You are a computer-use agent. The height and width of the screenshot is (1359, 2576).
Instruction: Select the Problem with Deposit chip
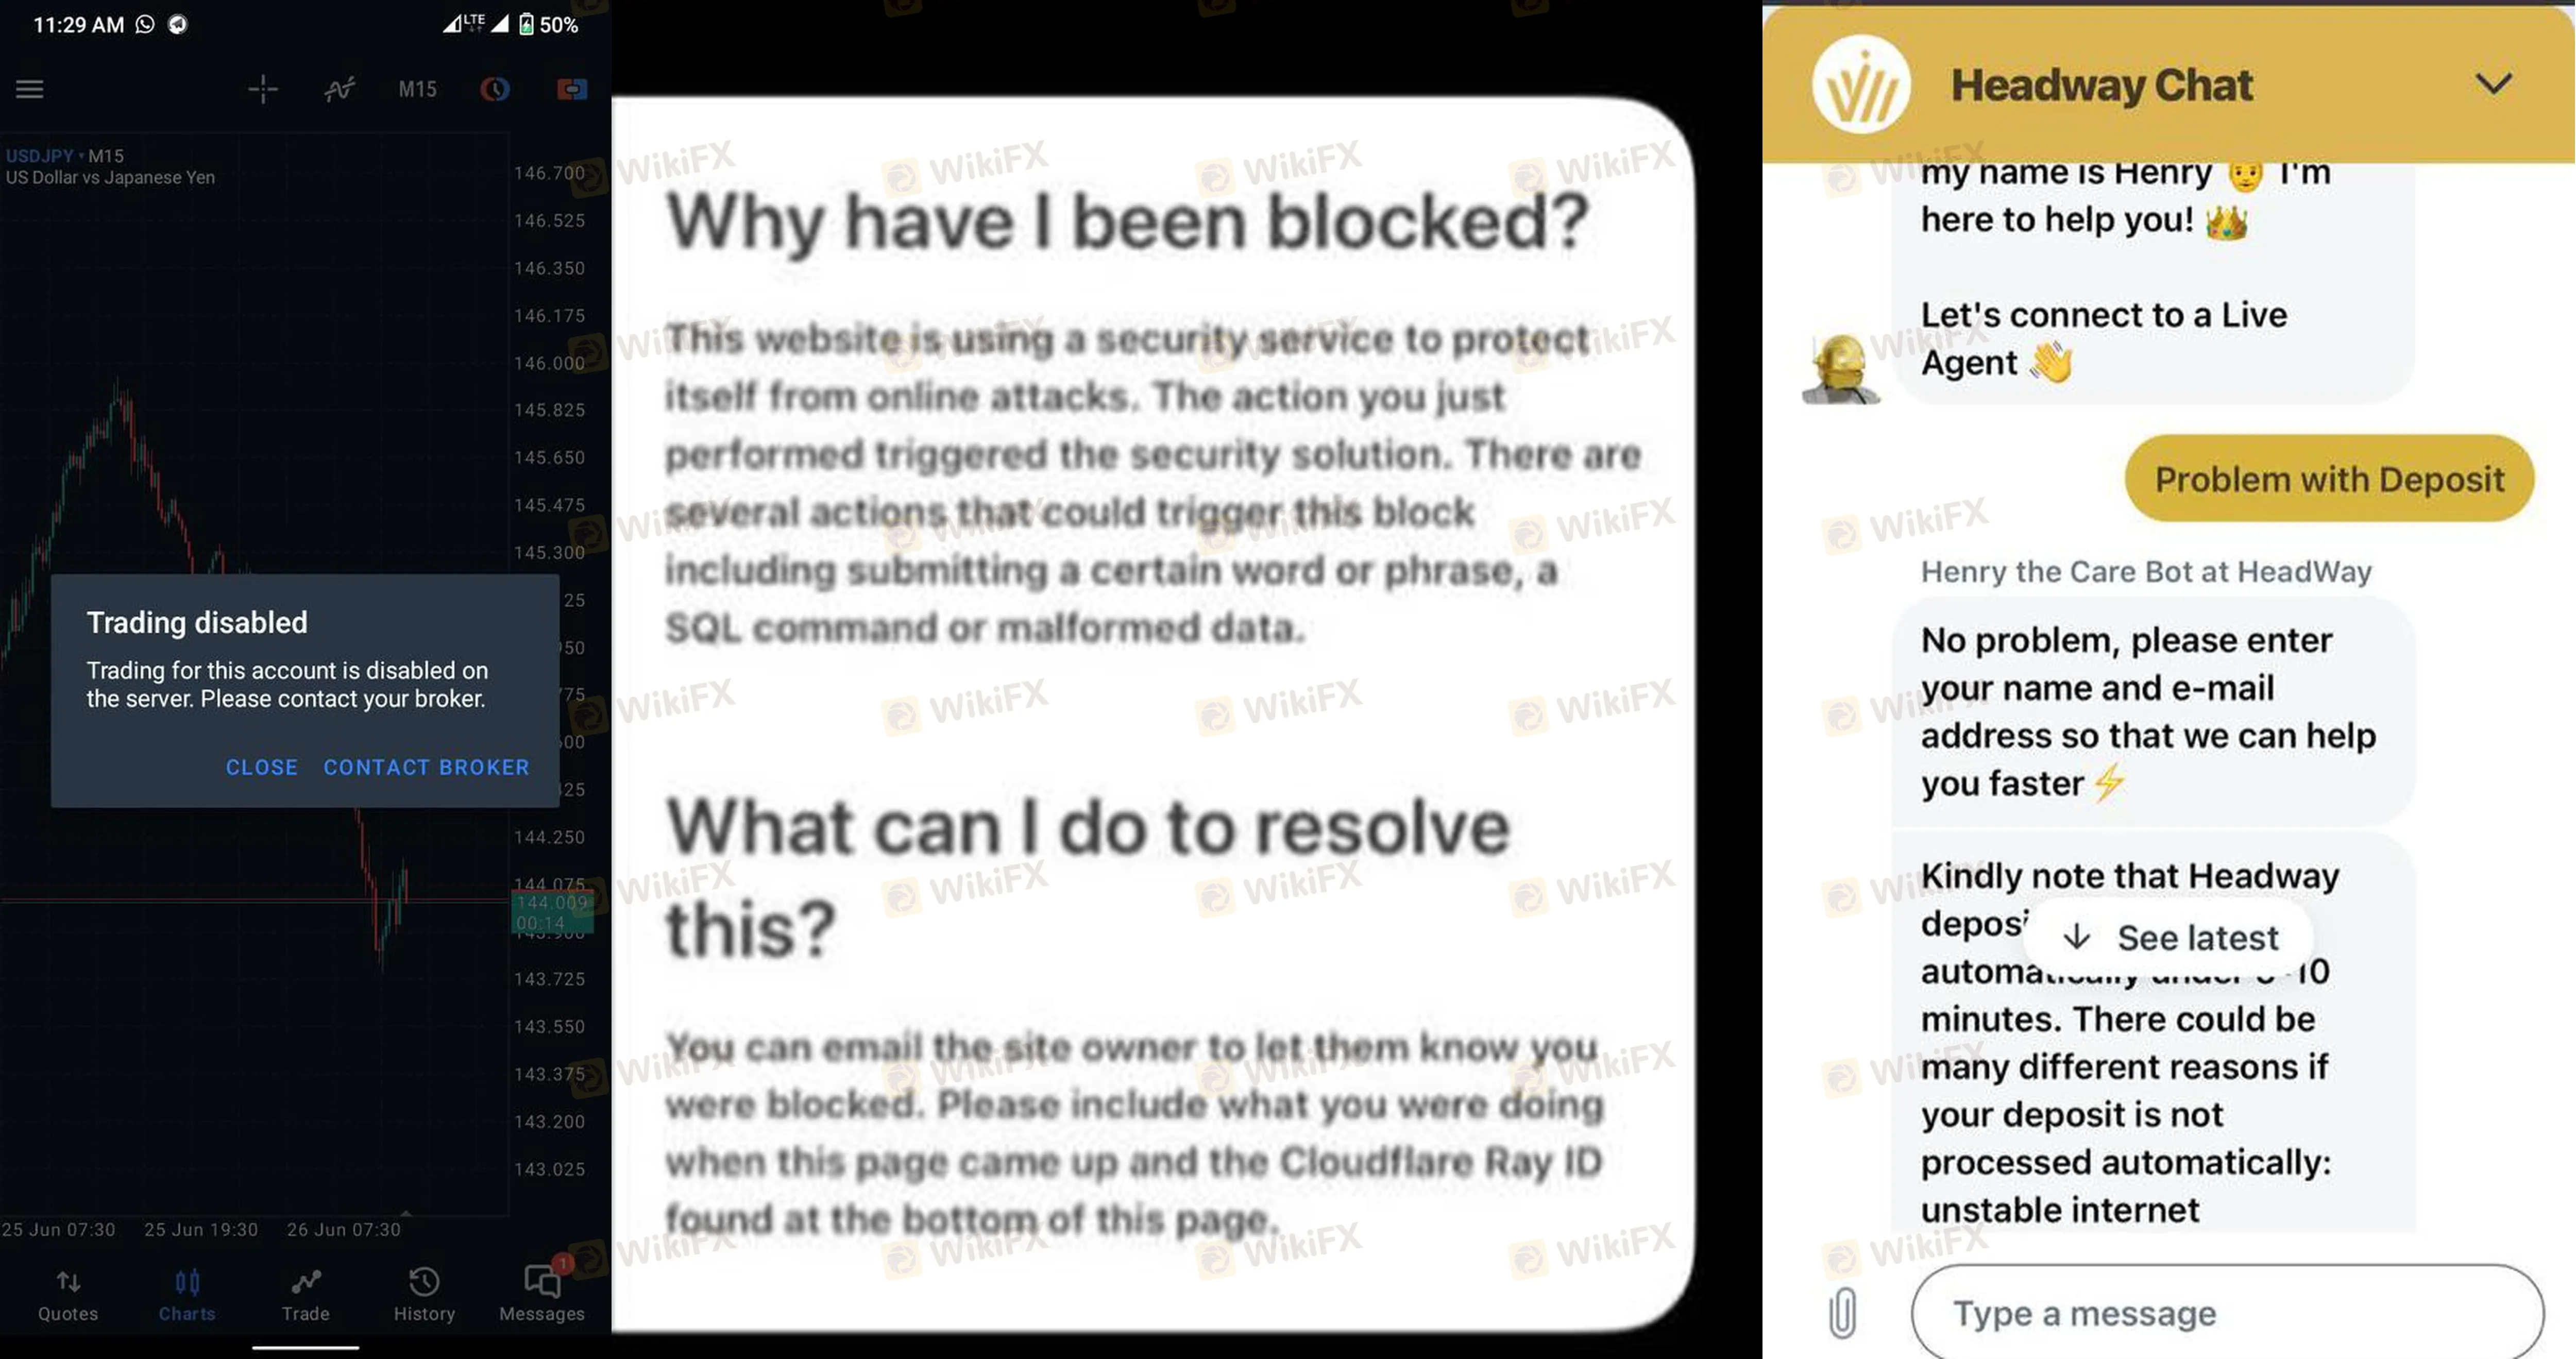[2329, 478]
